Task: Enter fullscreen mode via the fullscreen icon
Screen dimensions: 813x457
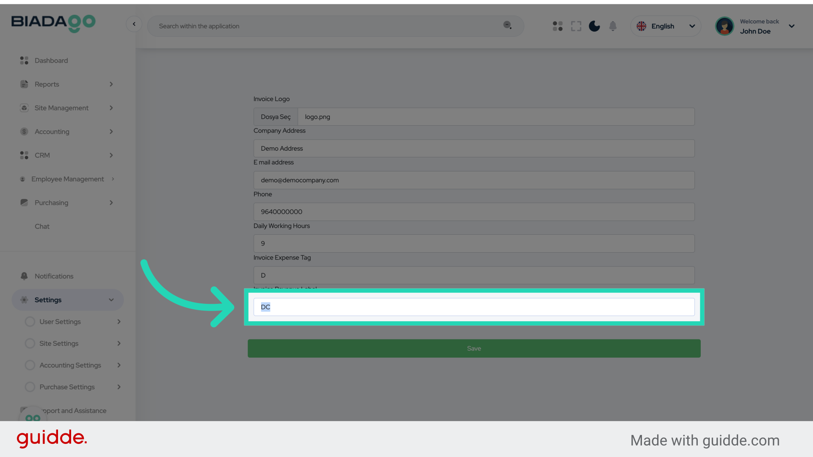Action: (x=576, y=26)
